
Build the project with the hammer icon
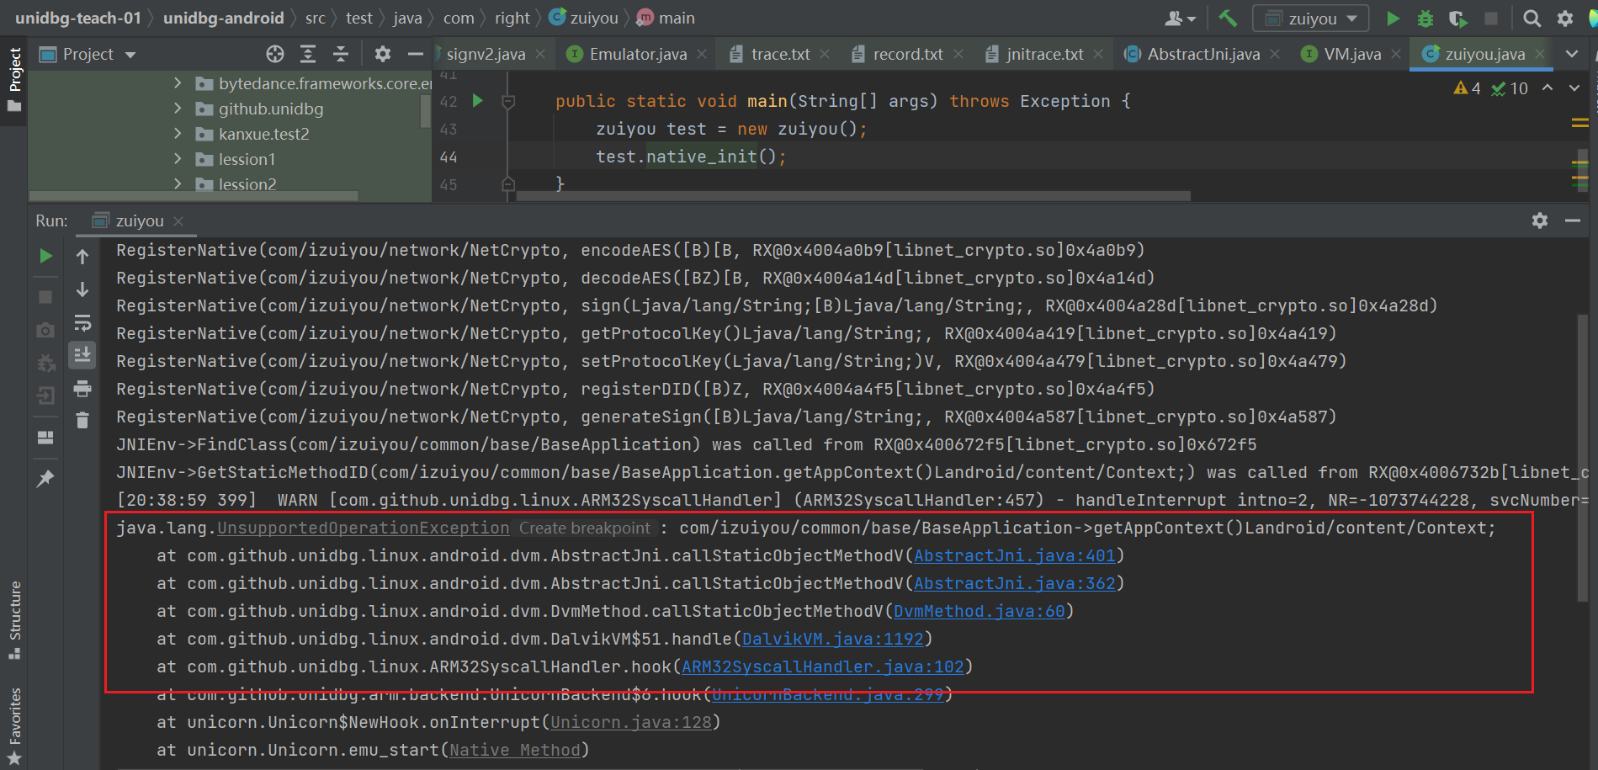(x=1228, y=18)
